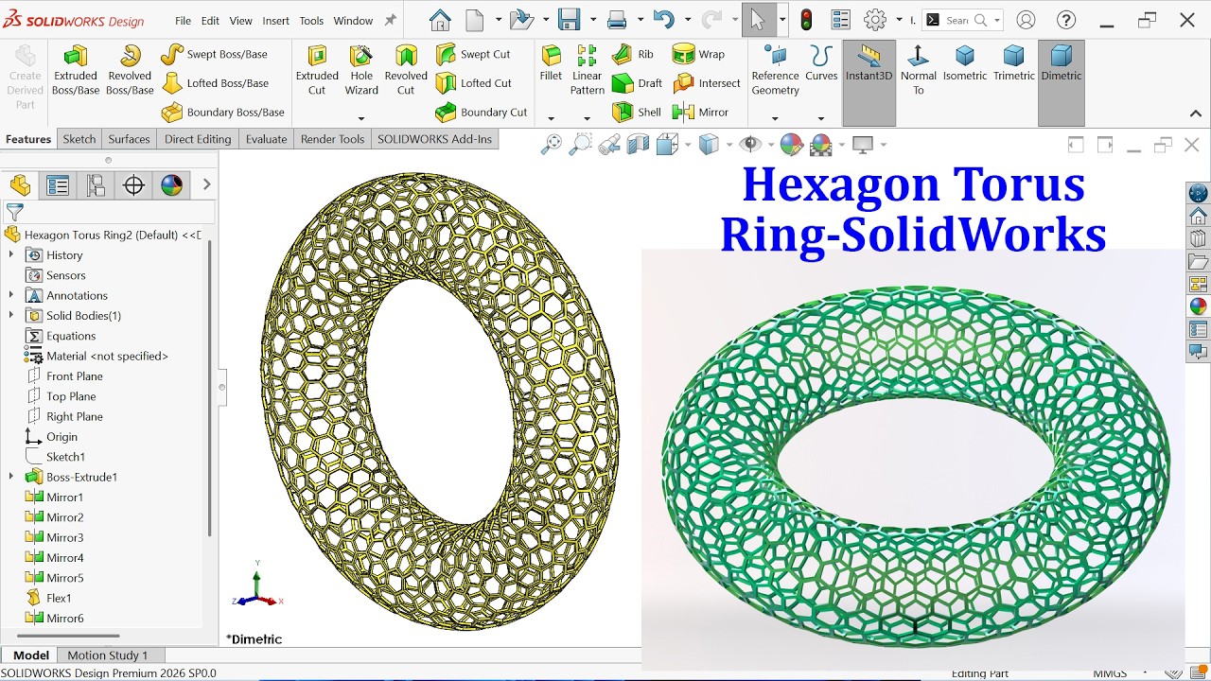
Task: Open the ConfigurationManager tab in the panel
Action: tap(96, 185)
